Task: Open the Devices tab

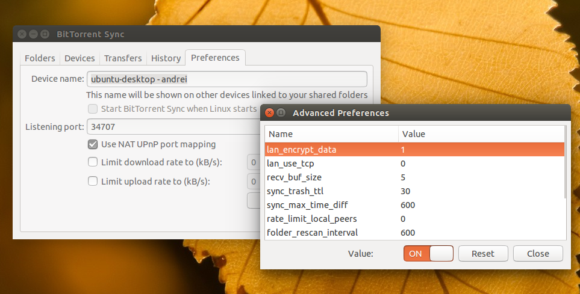Action: point(80,58)
